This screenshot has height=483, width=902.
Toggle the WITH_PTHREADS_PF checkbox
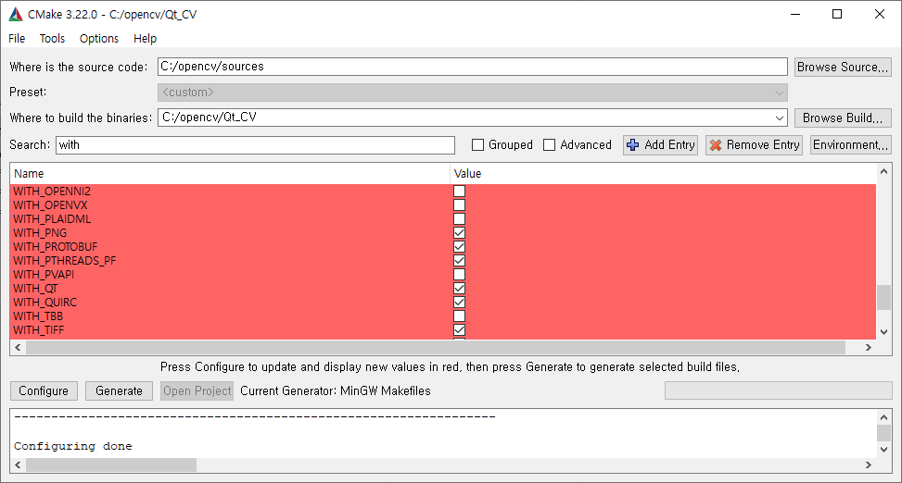coord(459,261)
